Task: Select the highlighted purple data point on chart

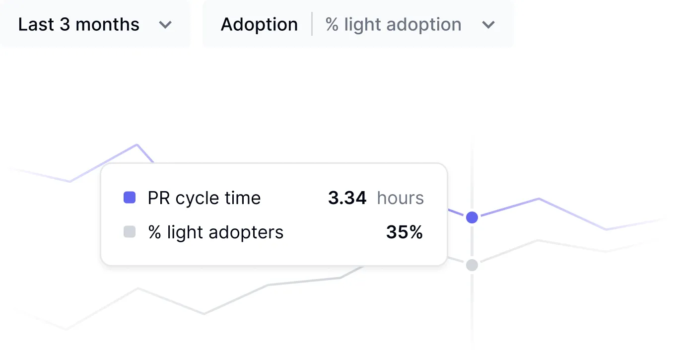Action: pyautogui.click(x=472, y=217)
